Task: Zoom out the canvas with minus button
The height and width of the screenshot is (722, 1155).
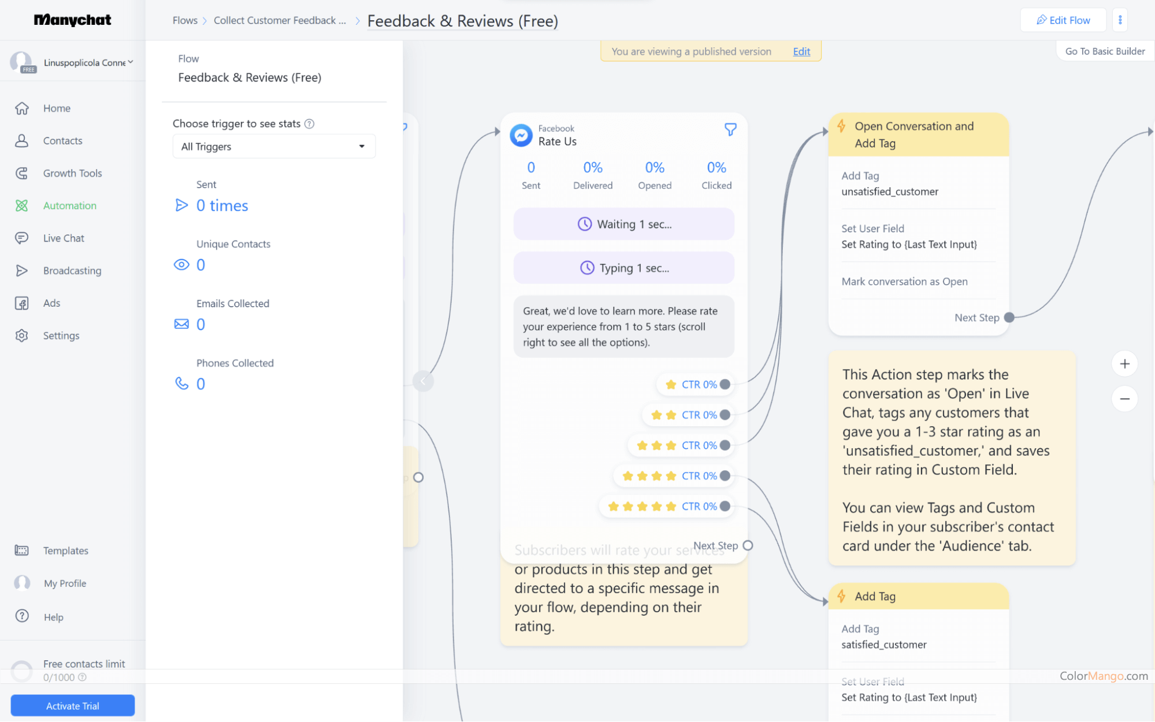Action: coord(1124,399)
